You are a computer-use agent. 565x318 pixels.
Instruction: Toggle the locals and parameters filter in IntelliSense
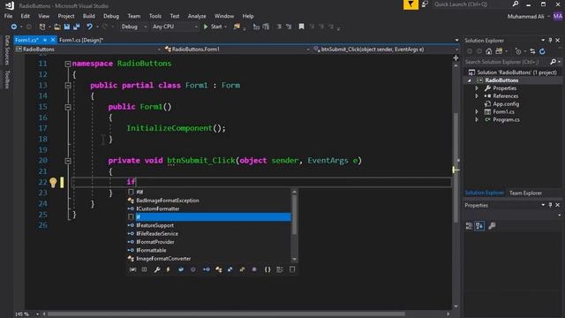click(133, 269)
